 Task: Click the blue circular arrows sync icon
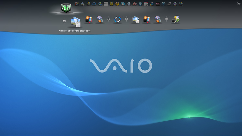(94, 4)
